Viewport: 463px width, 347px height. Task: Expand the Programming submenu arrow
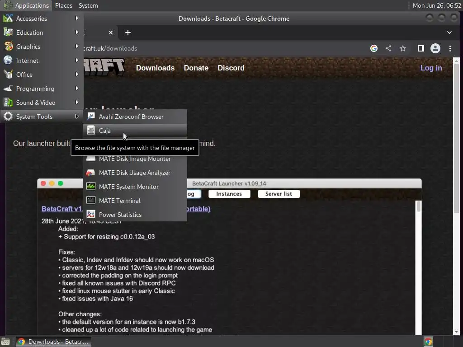(x=77, y=88)
